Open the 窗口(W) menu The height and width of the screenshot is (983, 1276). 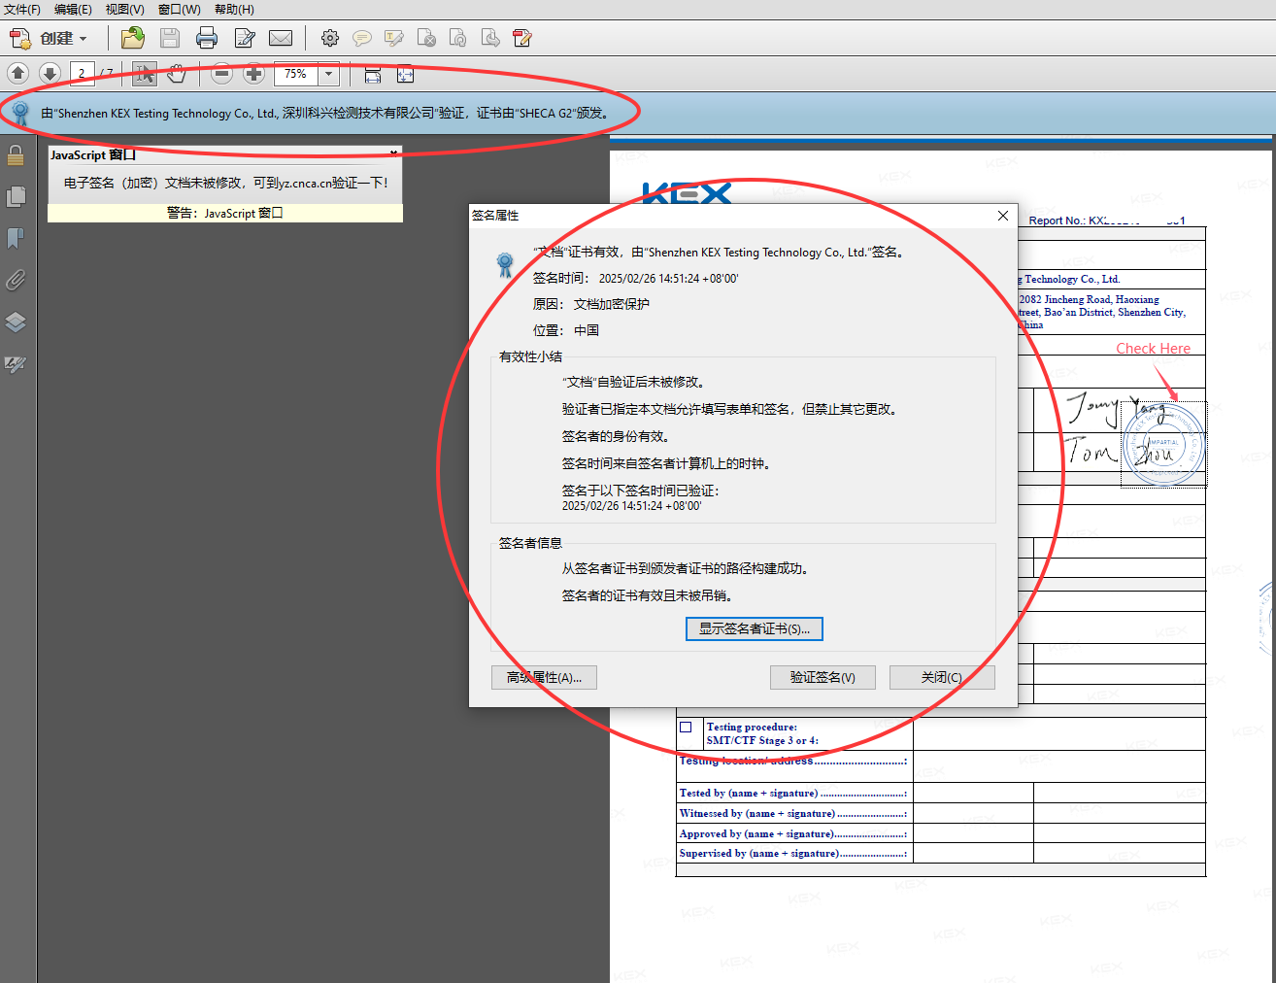point(180,10)
